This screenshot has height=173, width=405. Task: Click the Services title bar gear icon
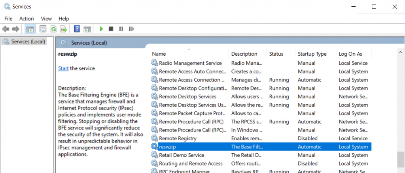click(7, 6)
